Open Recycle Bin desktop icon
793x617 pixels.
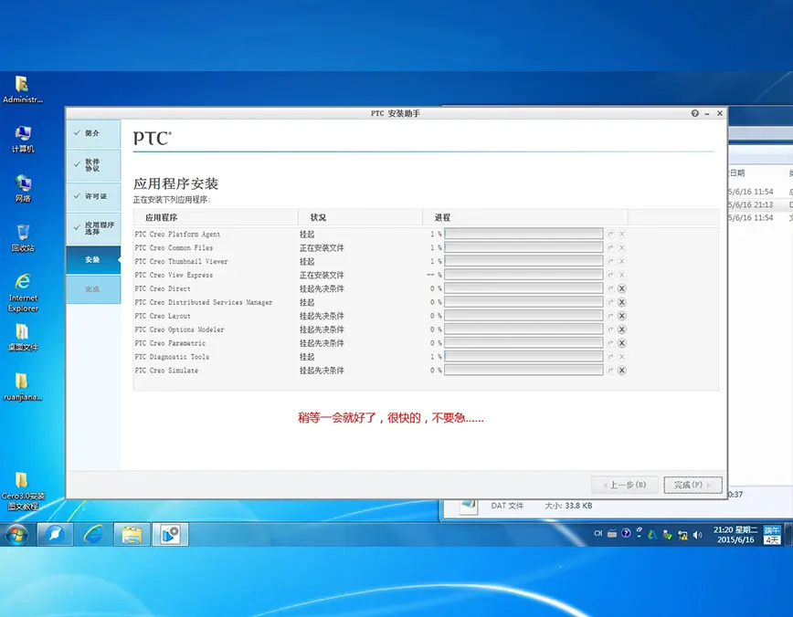click(23, 238)
